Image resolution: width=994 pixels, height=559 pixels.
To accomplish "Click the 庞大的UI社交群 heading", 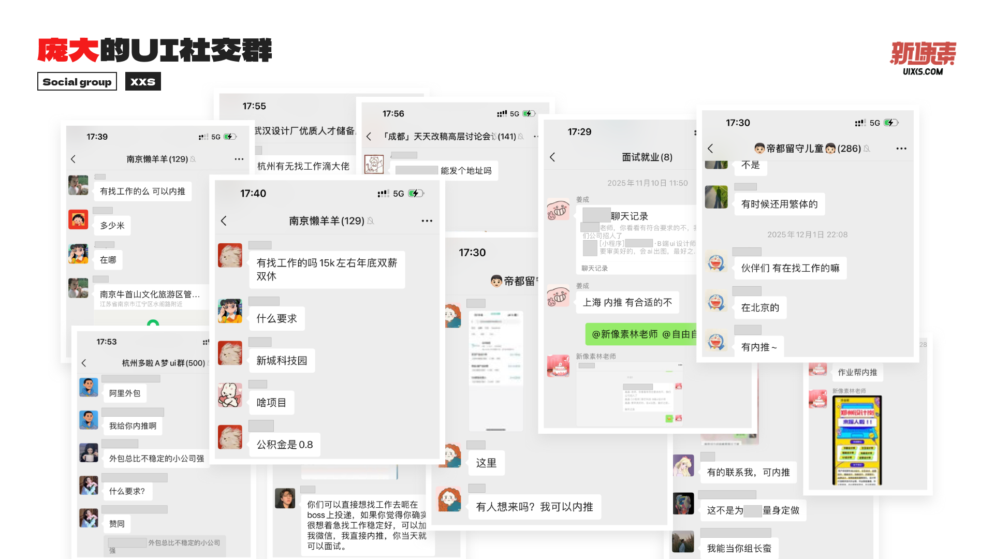I will [x=155, y=50].
